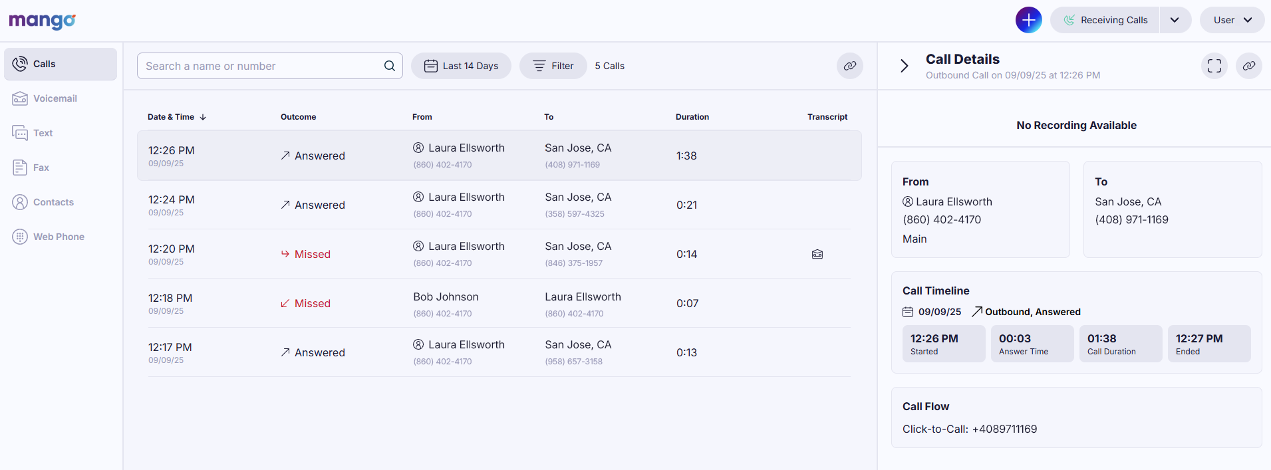The height and width of the screenshot is (470, 1271).
Task: Go to Voicemail in sidebar
Action: (x=55, y=98)
